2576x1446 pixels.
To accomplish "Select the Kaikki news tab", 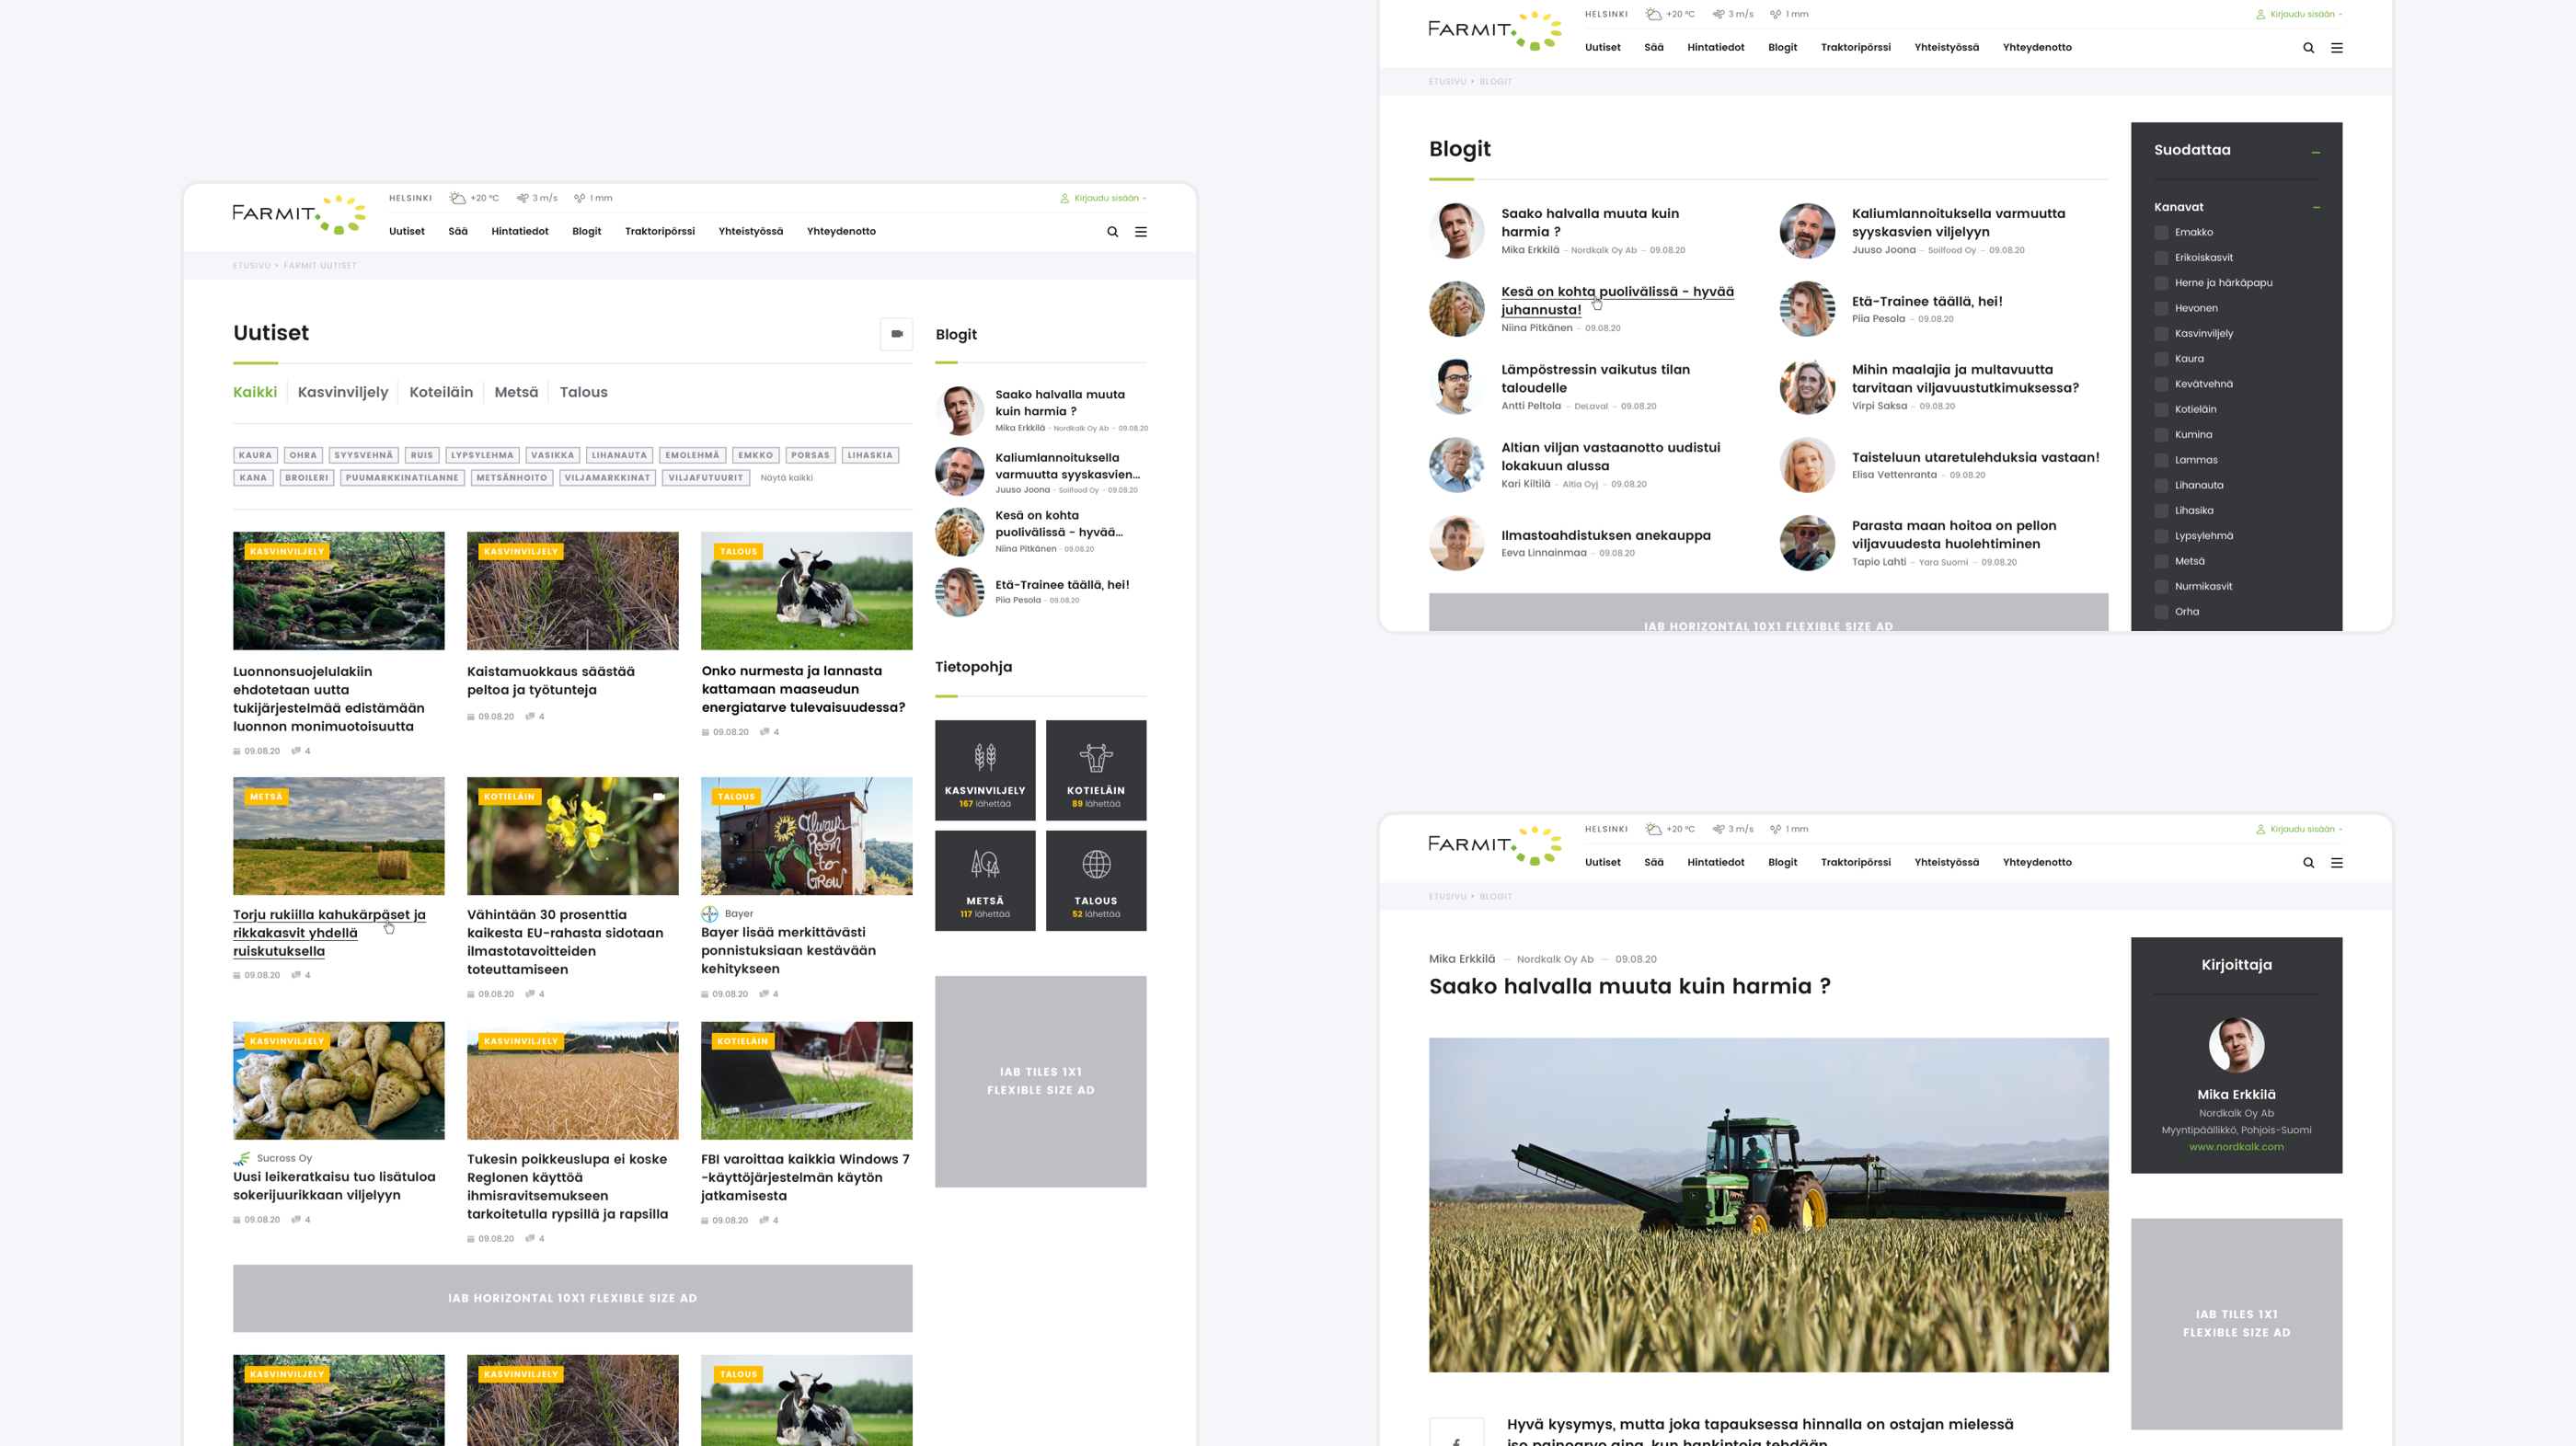I will click(x=255, y=392).
